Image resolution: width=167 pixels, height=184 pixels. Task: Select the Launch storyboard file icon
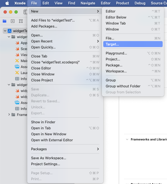pos(17,73)
